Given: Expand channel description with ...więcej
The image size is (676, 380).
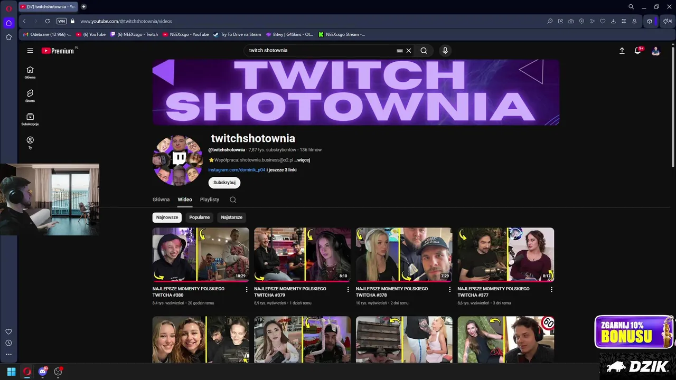Looking at the screenshot, I should 302,160.
